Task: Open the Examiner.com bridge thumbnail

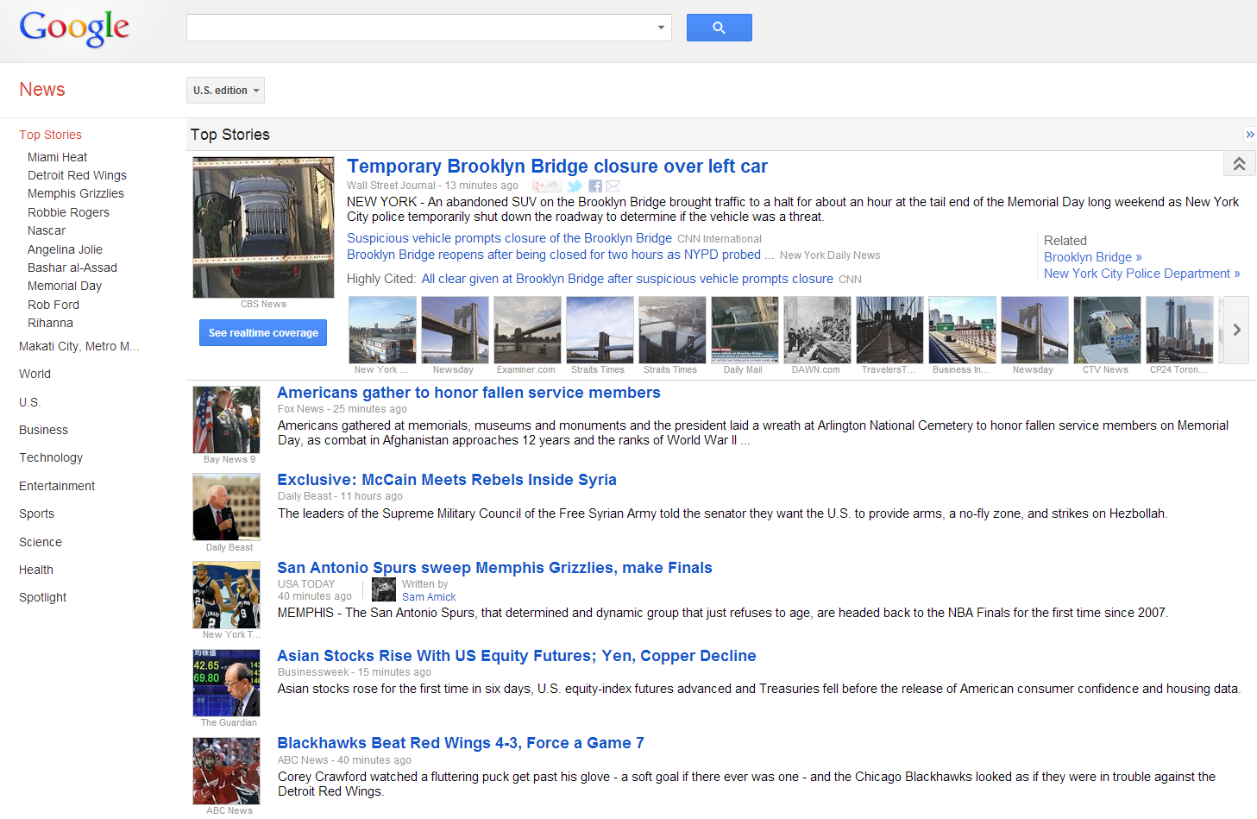Action: click(527, 330)
